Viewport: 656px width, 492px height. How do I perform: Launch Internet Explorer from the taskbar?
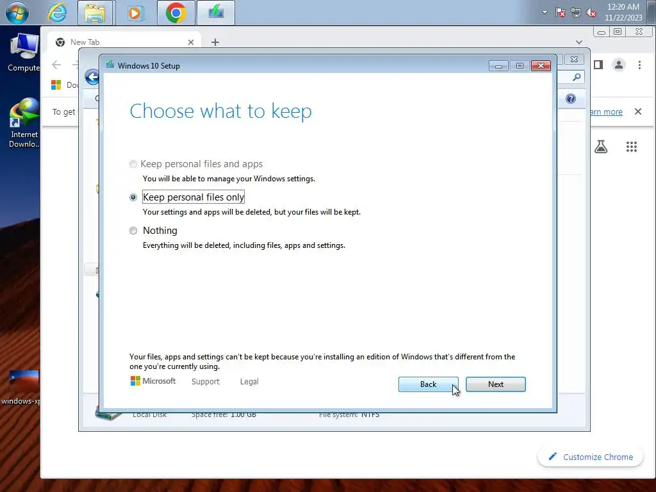click(x=57, y=13)
